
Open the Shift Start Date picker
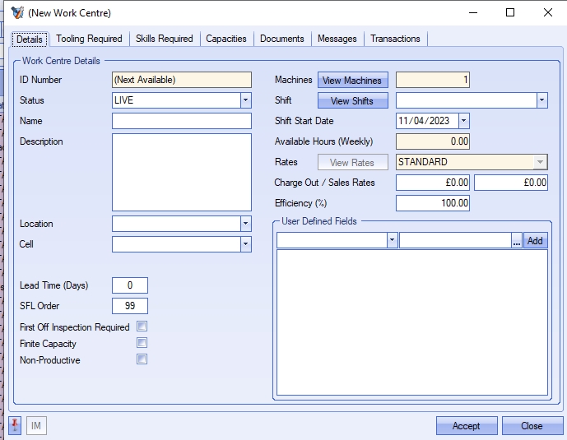pos(463,121)
